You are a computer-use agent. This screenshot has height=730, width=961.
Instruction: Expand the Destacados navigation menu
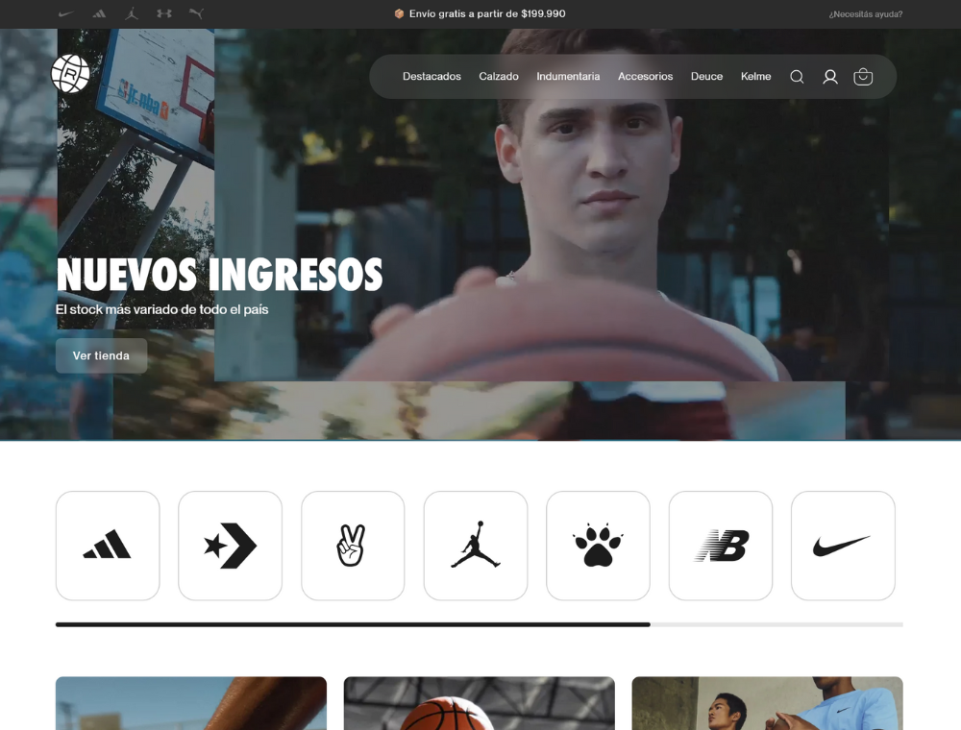coord(431,77)
